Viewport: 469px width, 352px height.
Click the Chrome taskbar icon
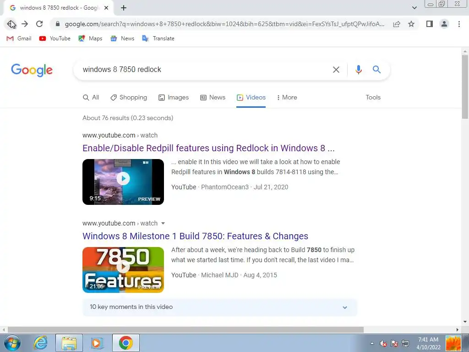(126, 343)
